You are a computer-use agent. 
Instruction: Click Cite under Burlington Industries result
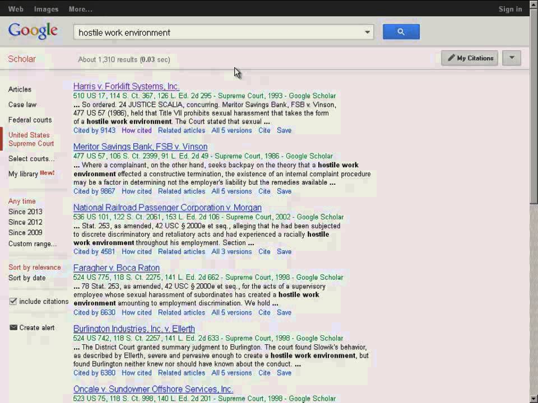click(264, 373)
